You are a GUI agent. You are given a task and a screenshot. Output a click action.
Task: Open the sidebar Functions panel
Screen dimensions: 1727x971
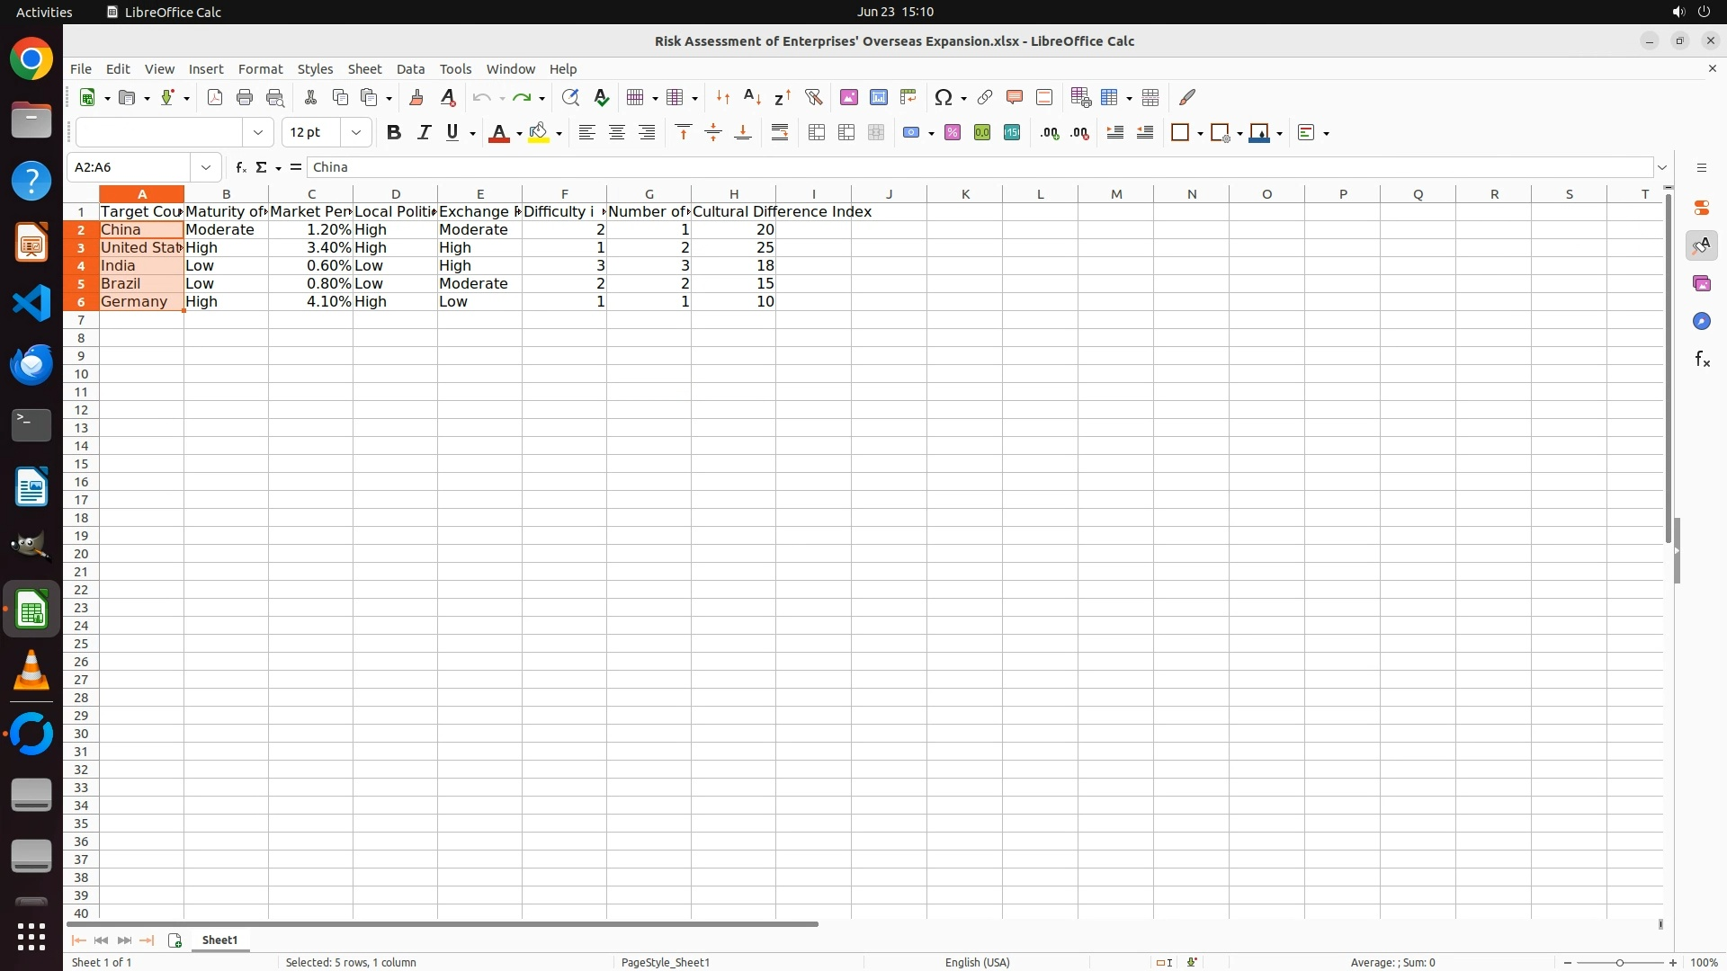pyautogui.click(x=1702, y=360)
